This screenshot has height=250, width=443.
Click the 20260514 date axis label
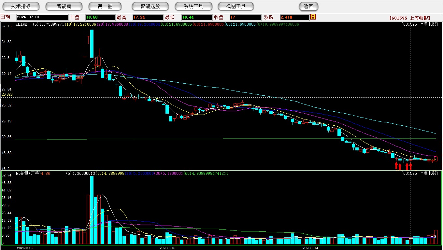[x=310, y=248]
